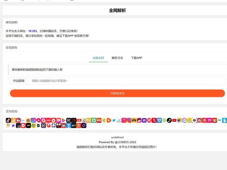Click the green 回 square icon
Viewport: 227px width, 170px height.
click(x=94, y=120)
